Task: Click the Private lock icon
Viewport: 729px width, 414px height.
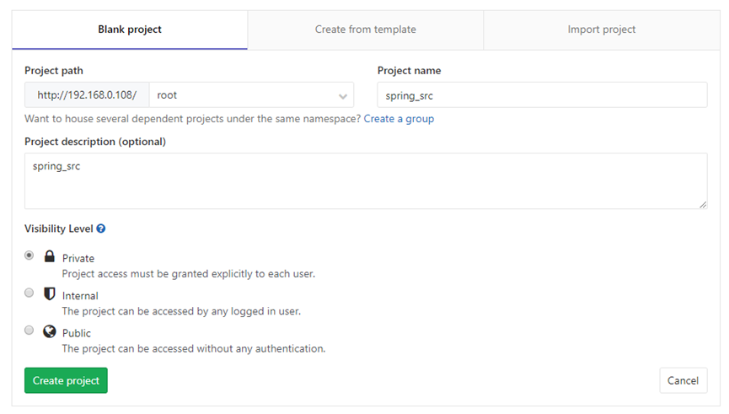Action: pos(49,256)
